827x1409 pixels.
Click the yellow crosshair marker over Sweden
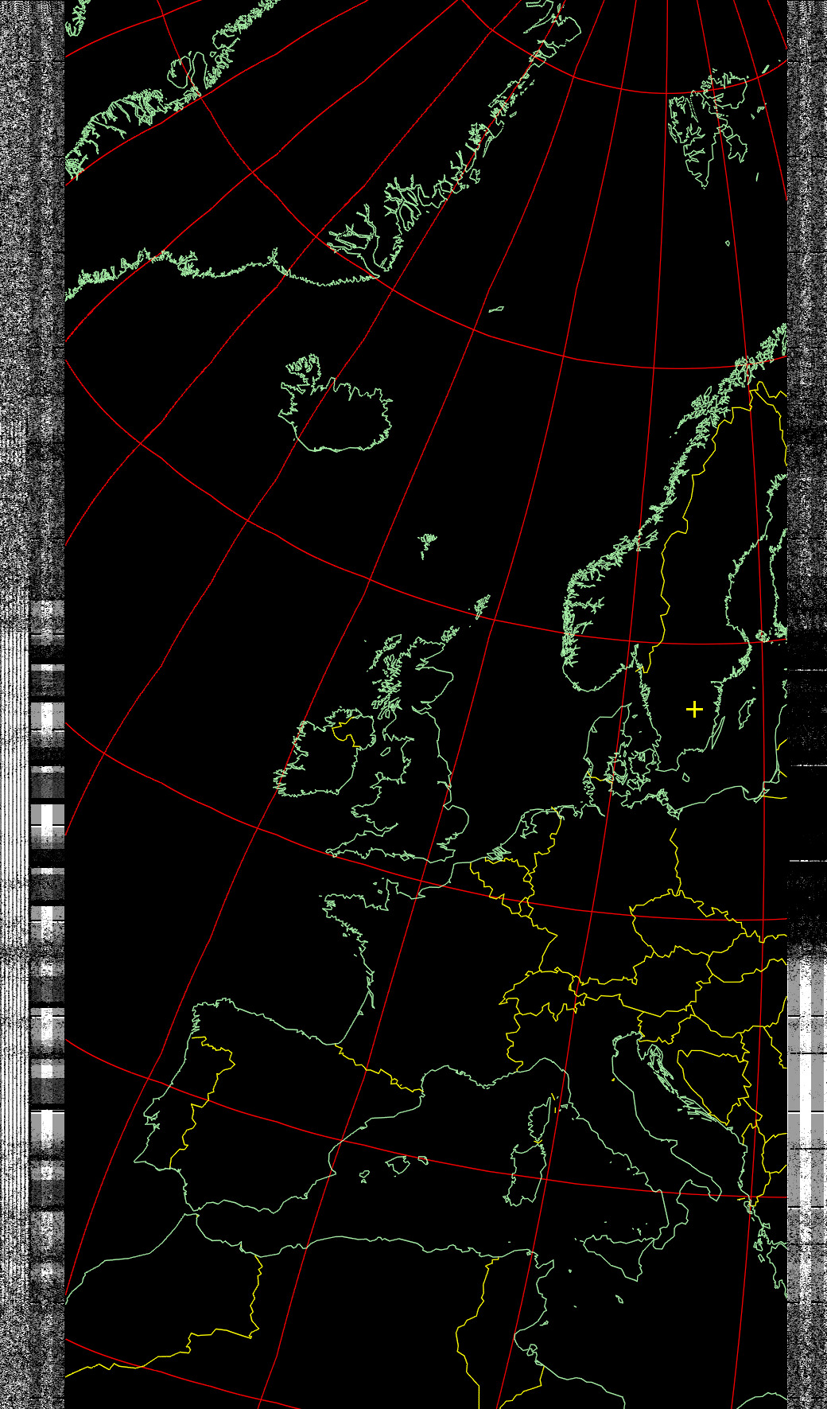[x=694, y=709]
